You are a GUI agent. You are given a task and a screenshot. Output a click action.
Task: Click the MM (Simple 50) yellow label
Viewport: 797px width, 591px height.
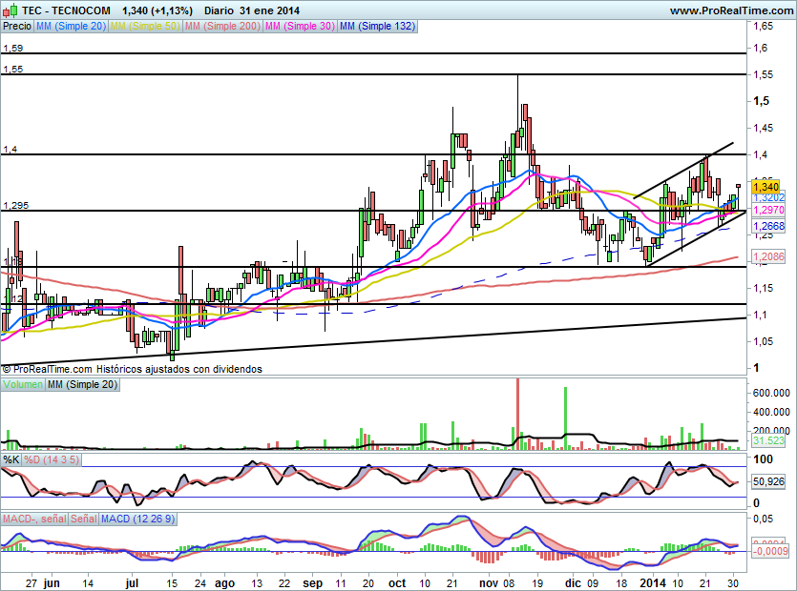[x=145, y=26]
